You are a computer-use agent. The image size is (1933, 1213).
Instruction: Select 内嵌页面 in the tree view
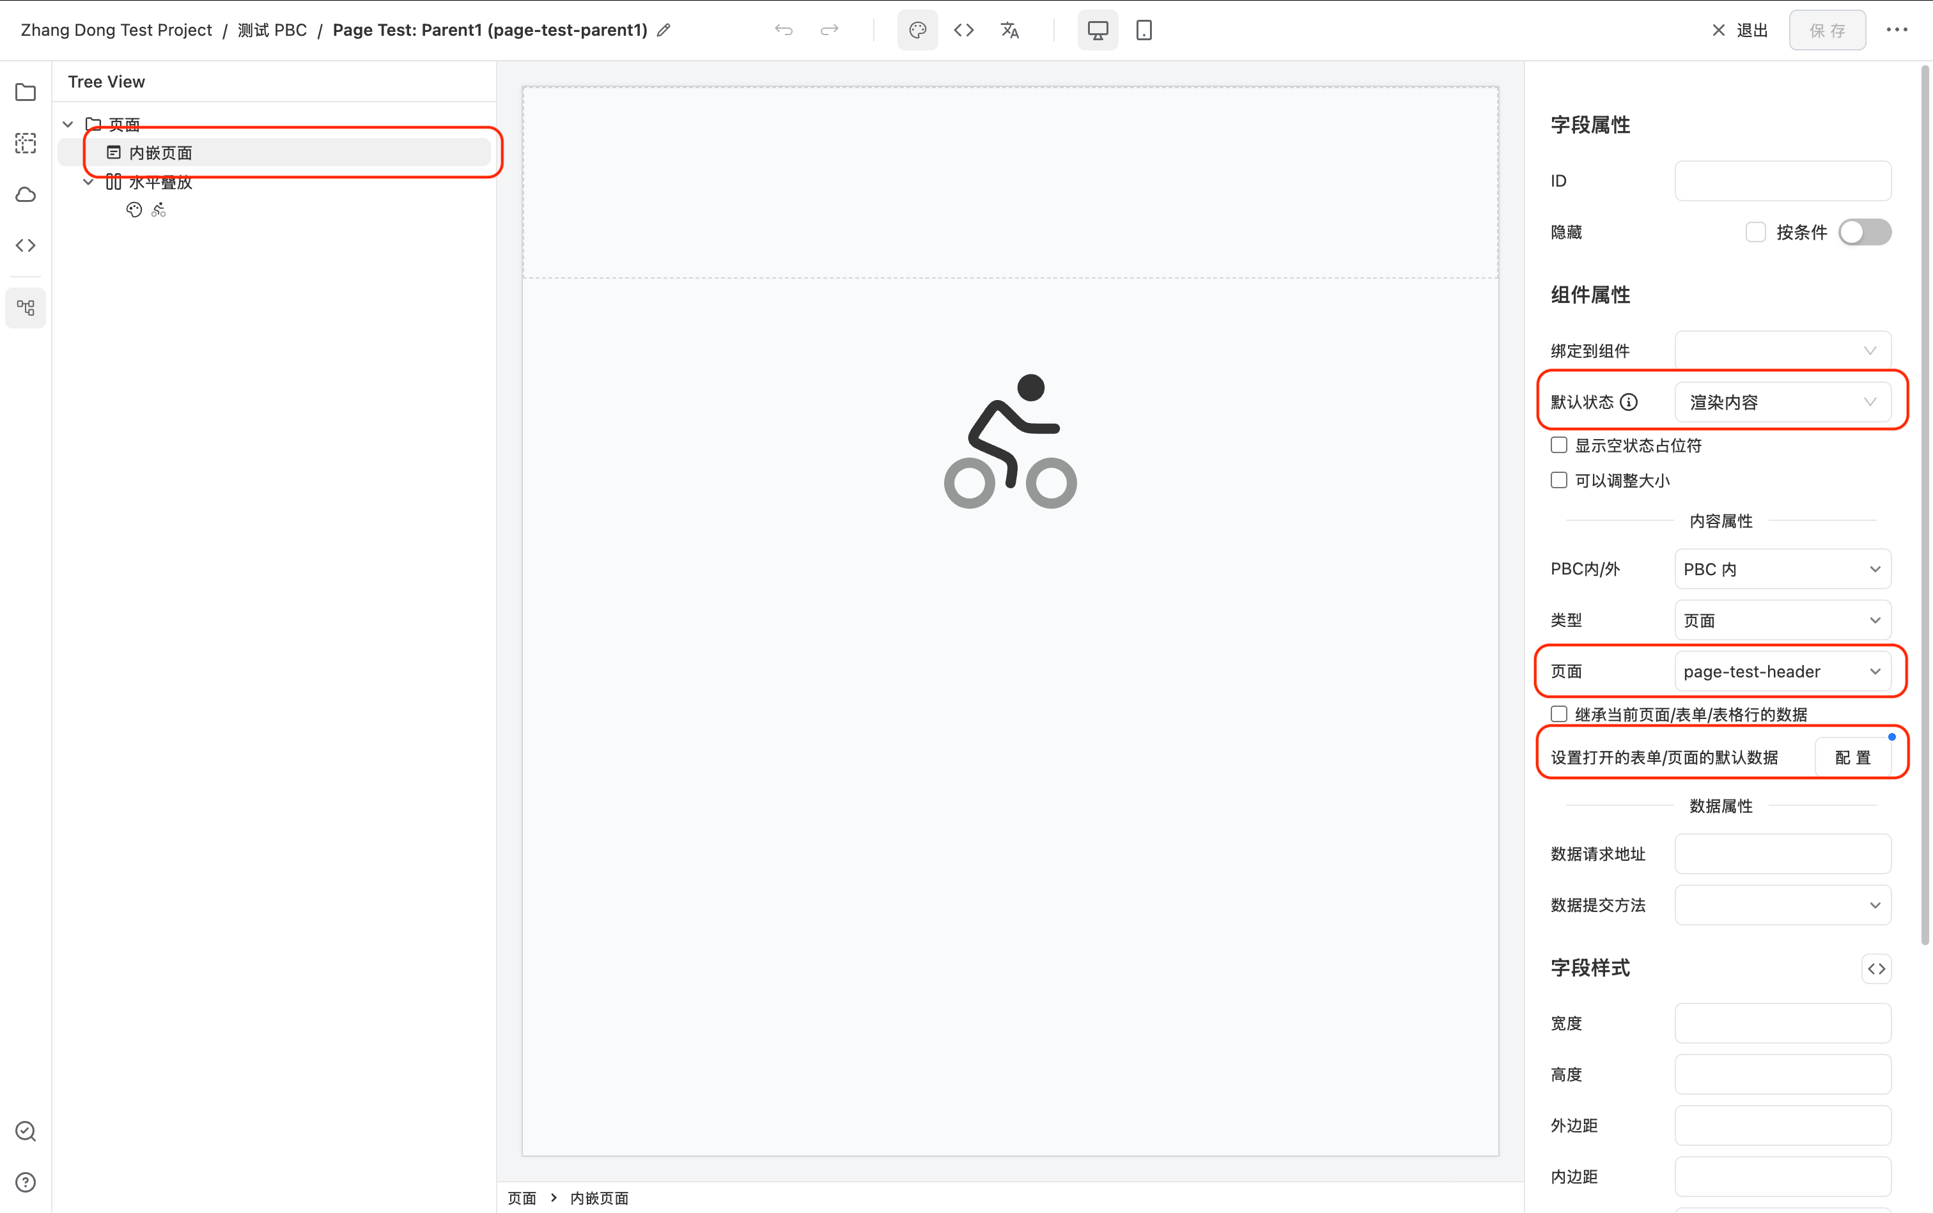tap(274, 153)
